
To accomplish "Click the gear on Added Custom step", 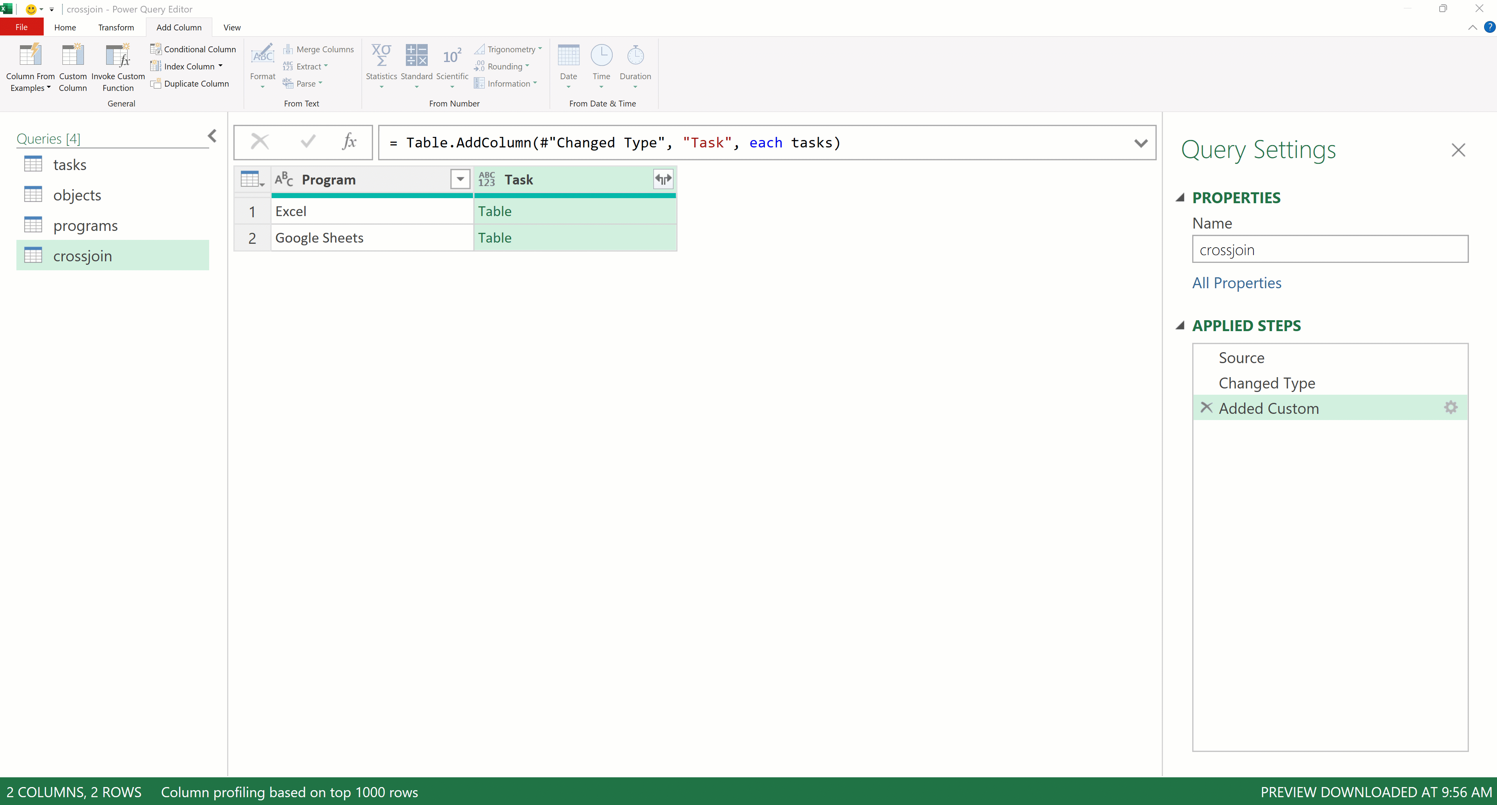I will [1451, 407].
